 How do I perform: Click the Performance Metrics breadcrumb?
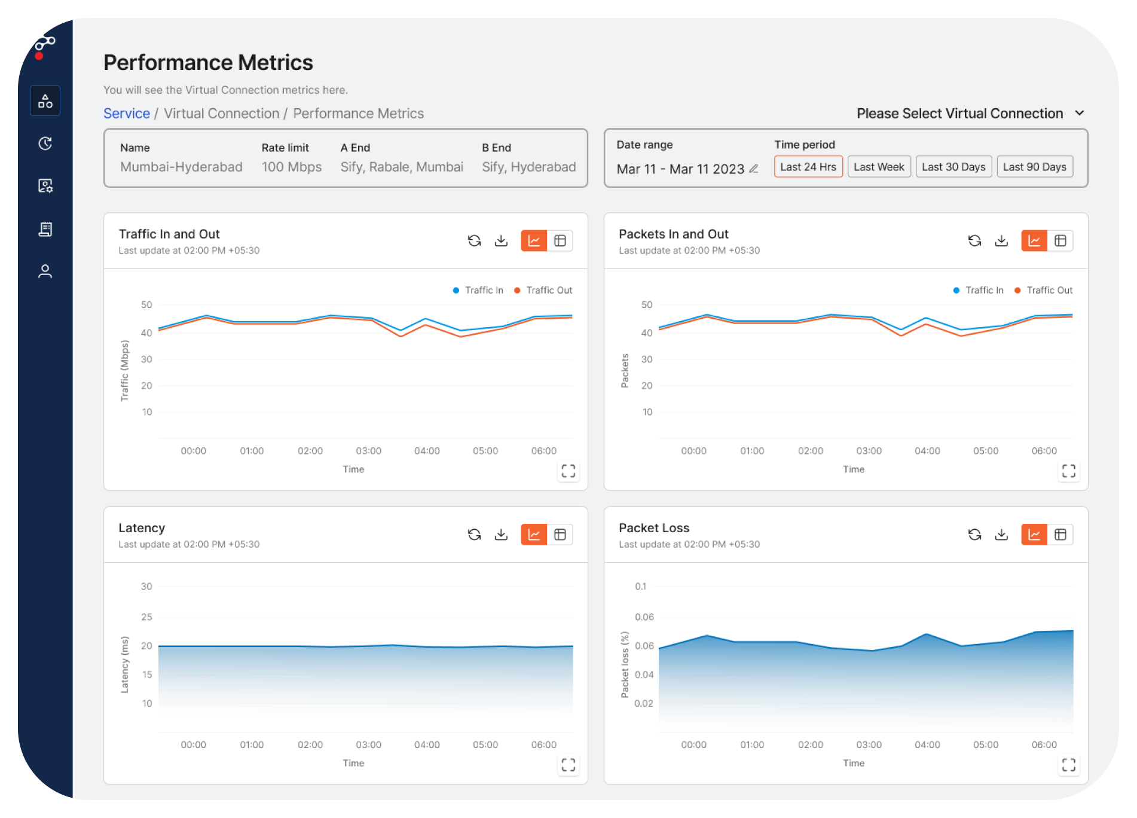[359, 114]
